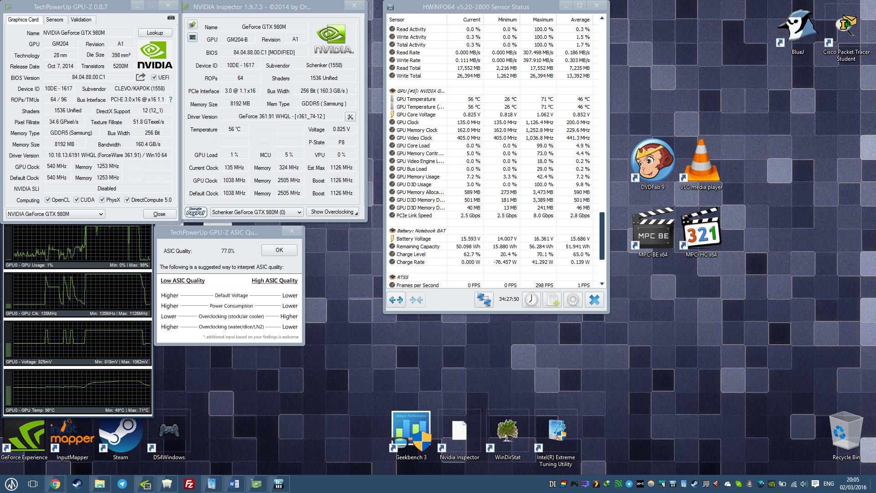This screenshot has height=493, width=876.
Task: Open the GeForce Experience desktop shortcut
Action: coord(24,438)
